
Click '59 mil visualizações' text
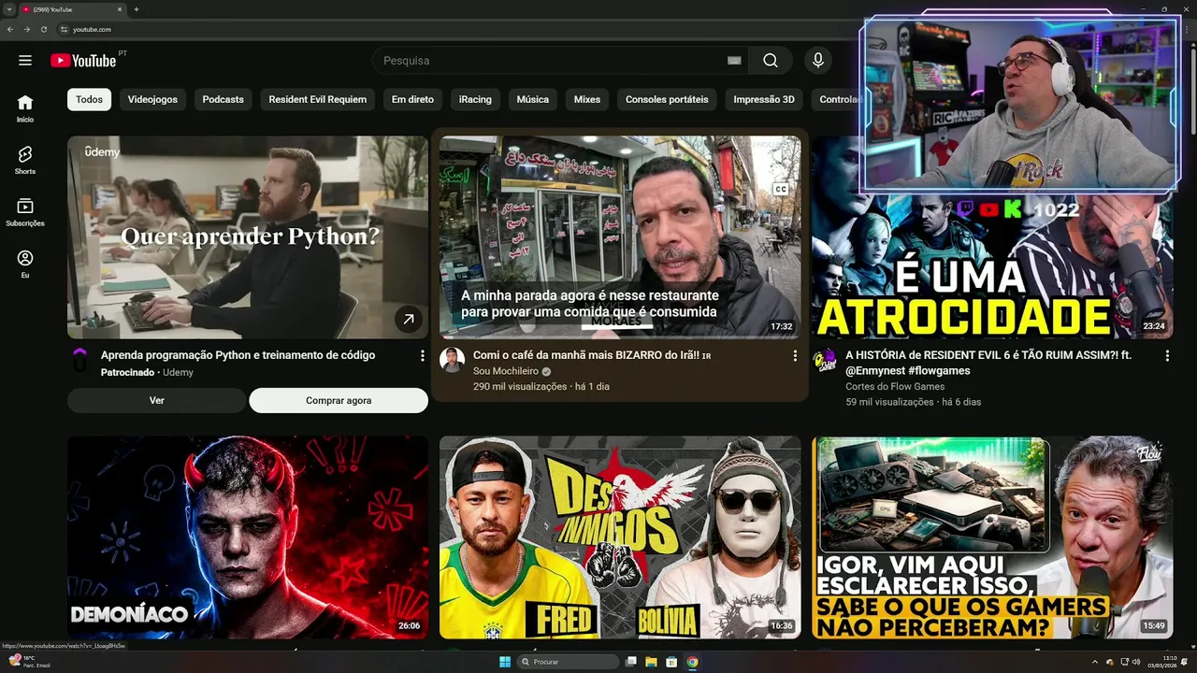(x=890, y=402)
